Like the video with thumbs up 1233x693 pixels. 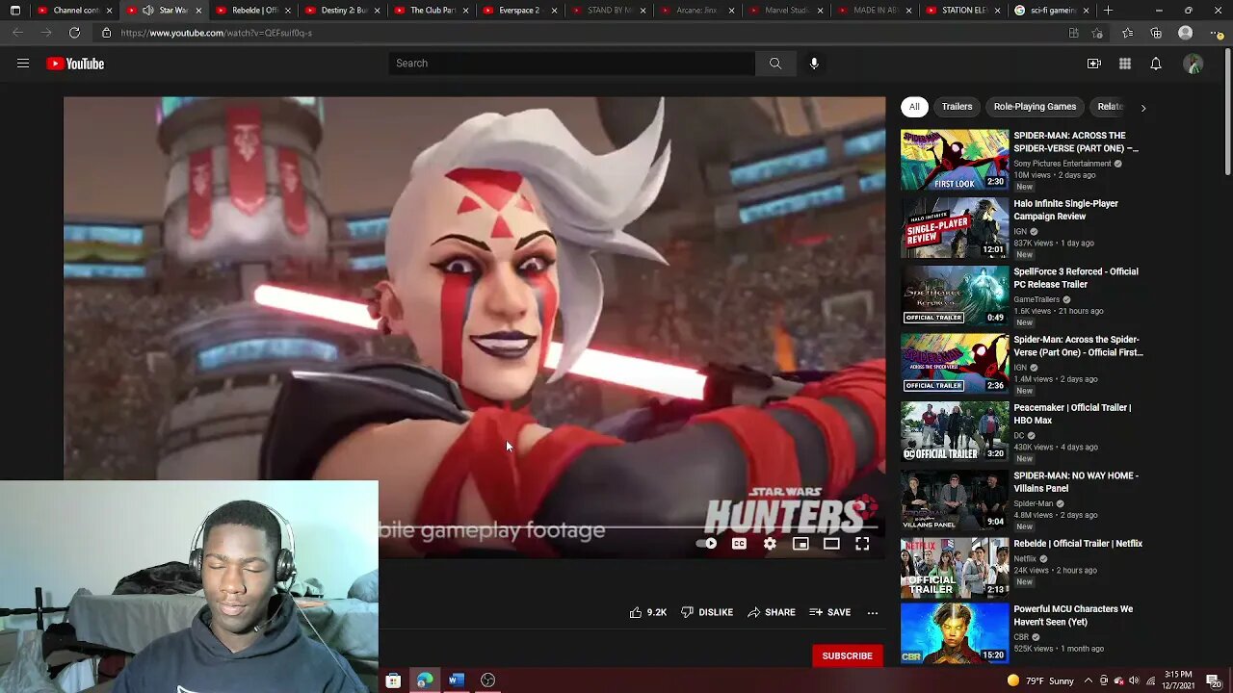[x=647, y=612]
